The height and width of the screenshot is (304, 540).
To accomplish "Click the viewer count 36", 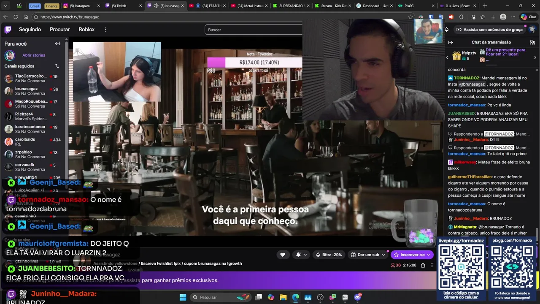I will point(396,265).
